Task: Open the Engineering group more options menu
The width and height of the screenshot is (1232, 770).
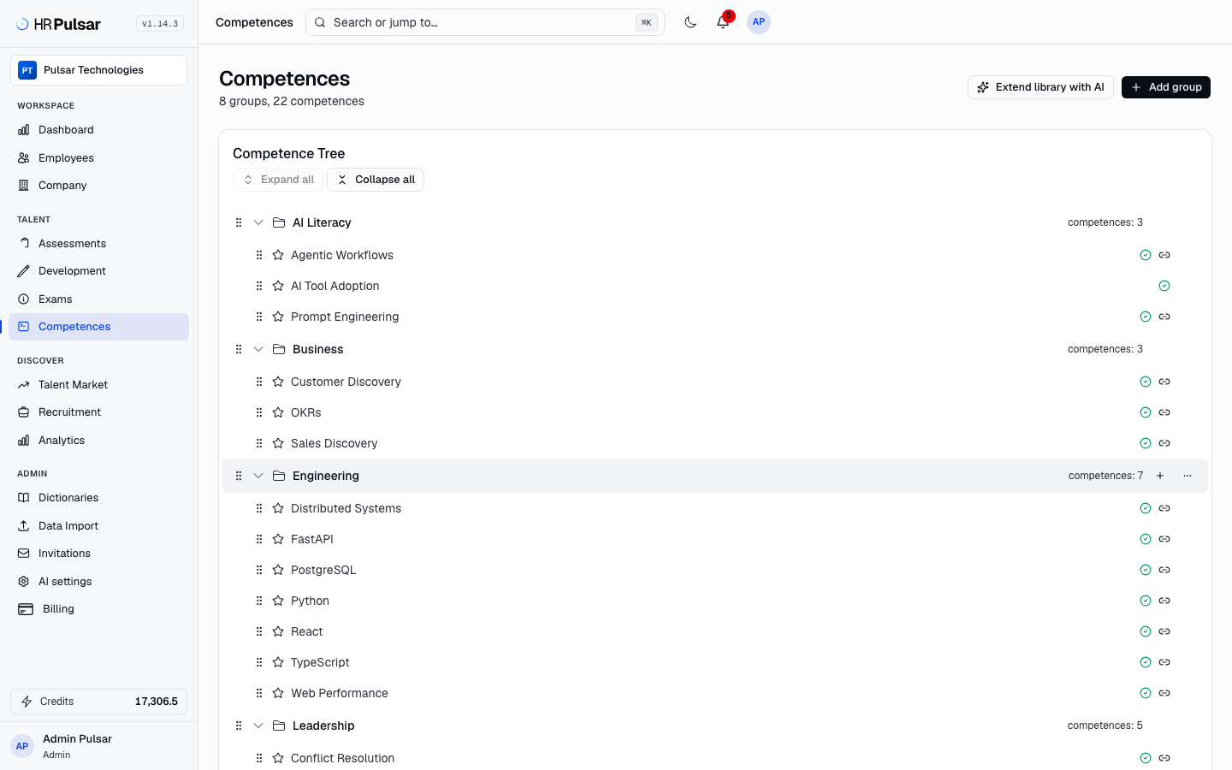Action: pyautogui.click(x=1188, y=476)
